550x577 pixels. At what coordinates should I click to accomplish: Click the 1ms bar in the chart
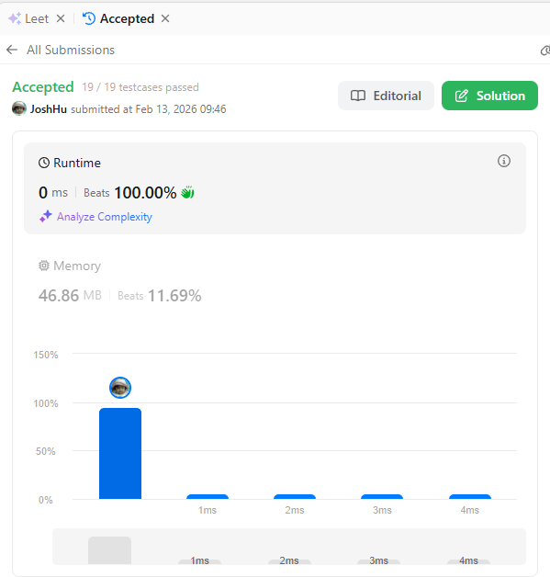pos(208,497)
